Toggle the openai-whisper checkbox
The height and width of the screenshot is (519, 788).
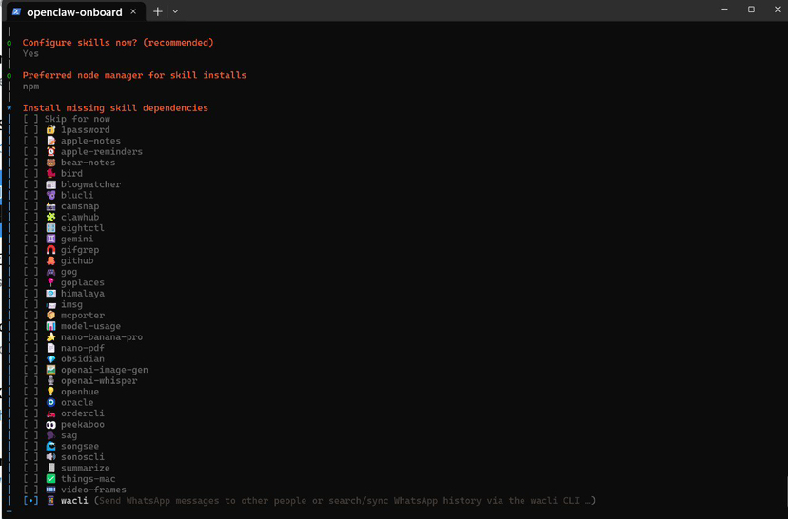[30, 381]
